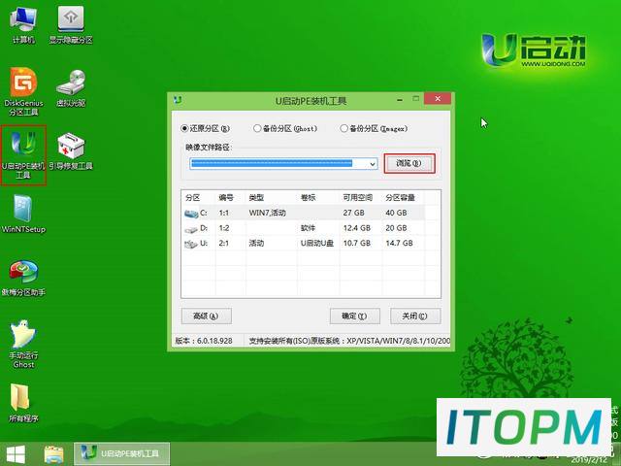The width and height of the screenshot is (621, 466).
Task: Click the 2:1 number cell
Action: coord(224,243)
